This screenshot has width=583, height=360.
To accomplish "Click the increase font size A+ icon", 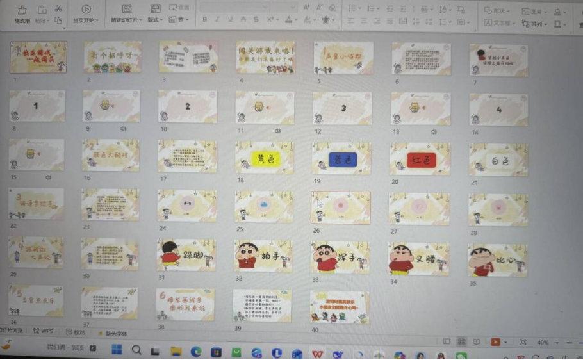I will pyautogui.click(x=306, y=8).
